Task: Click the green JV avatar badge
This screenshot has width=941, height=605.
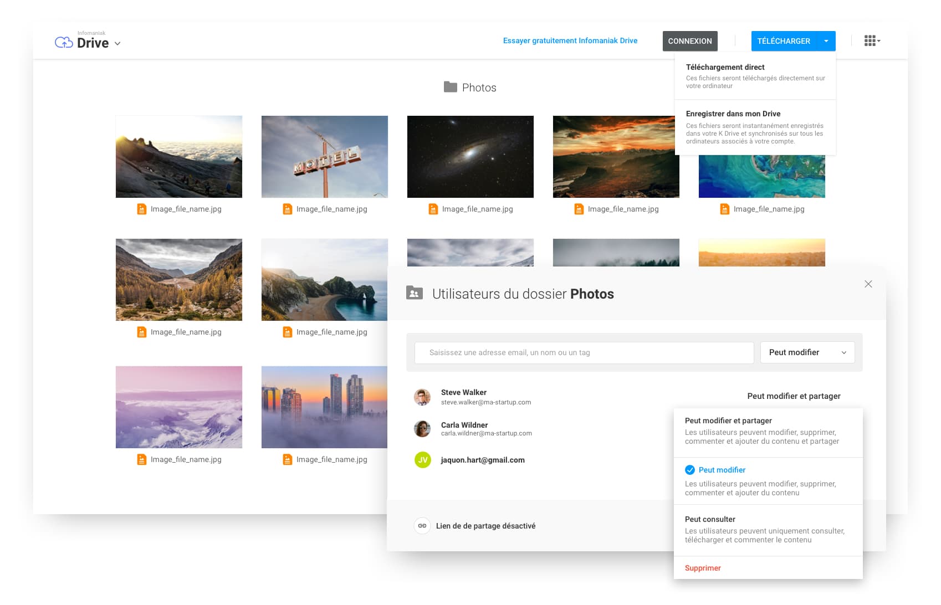Action: point(422,460)
